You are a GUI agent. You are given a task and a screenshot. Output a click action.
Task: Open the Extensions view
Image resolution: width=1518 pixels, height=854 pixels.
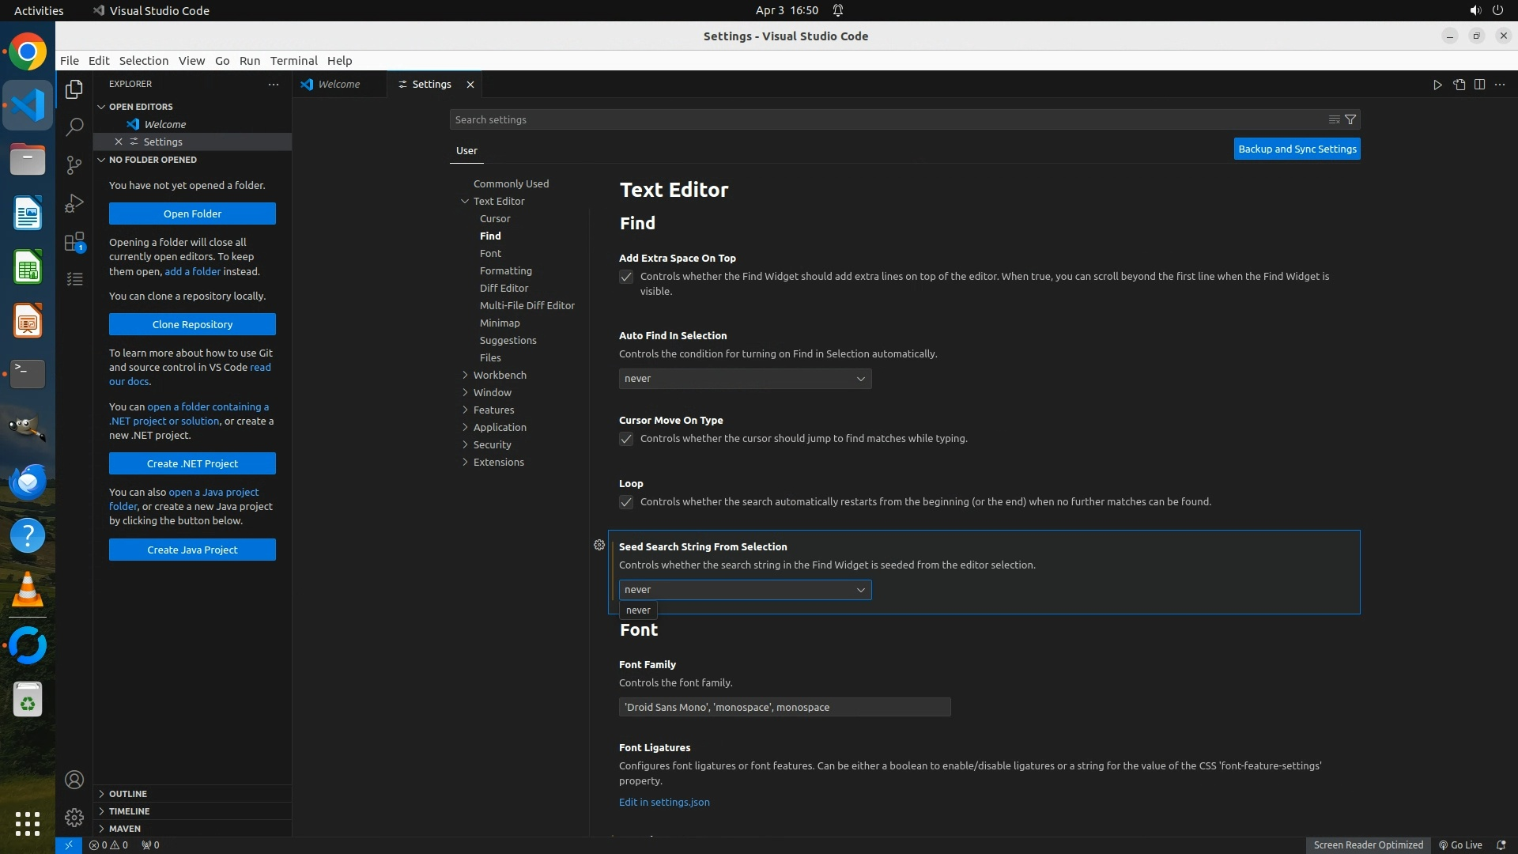click(x=74, y=242)
